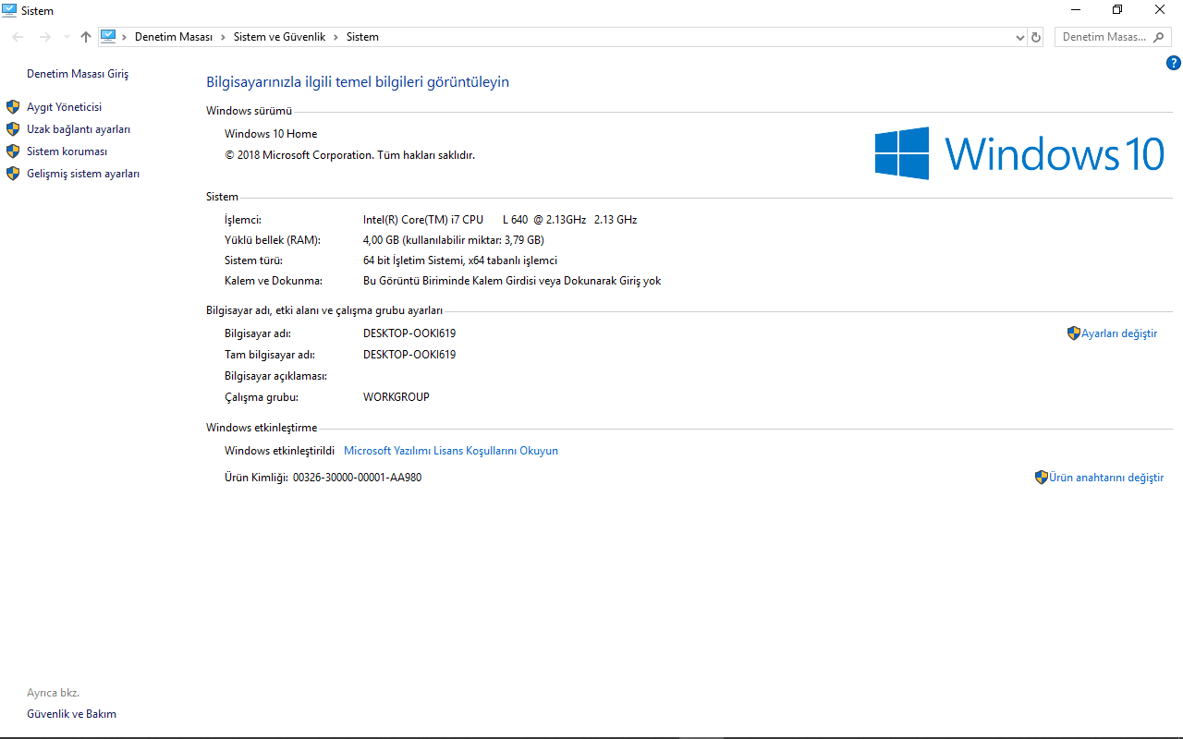This screenshot has width=1183, height=739.
Task: Select DESKTOP-OOKI619 next to Tam bilgisayar adı
Action: point(409,355)
